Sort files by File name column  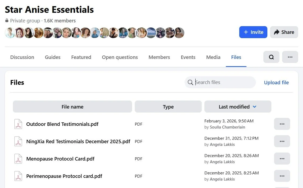72,107
